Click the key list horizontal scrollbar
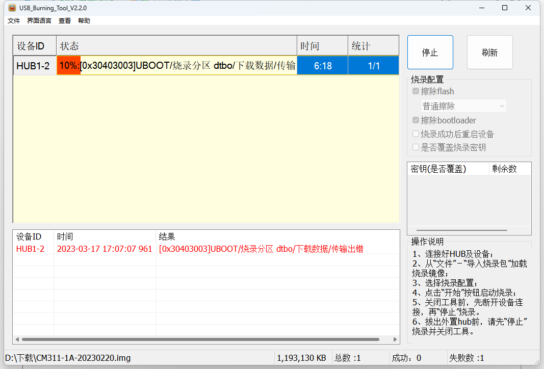Image resolution: width=544 pixels, height=369 pixels. click(462, 230)
